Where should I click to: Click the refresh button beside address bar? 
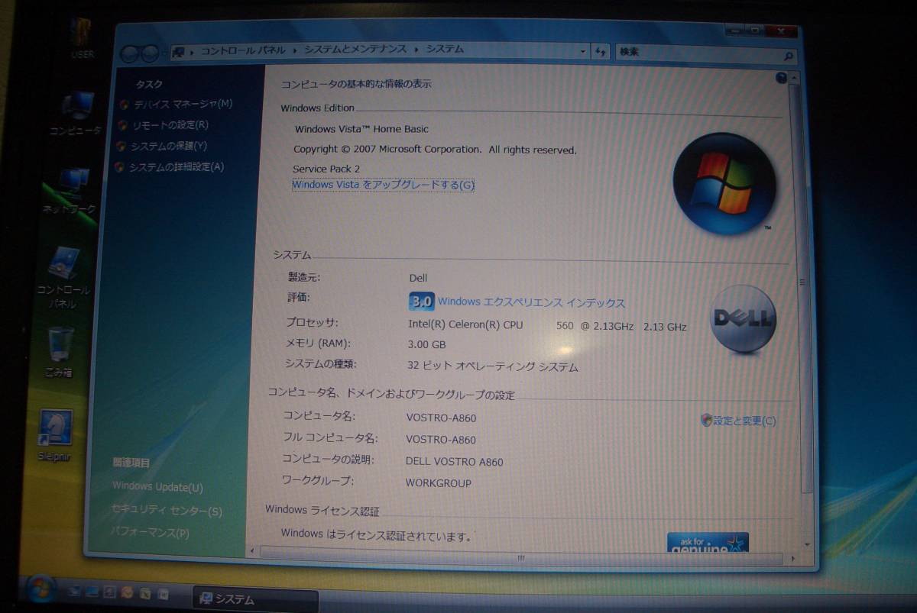[x=601, y=51]
